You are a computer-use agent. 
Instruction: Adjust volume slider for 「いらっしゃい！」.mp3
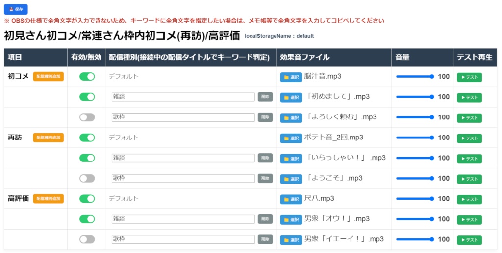point(414,158)
